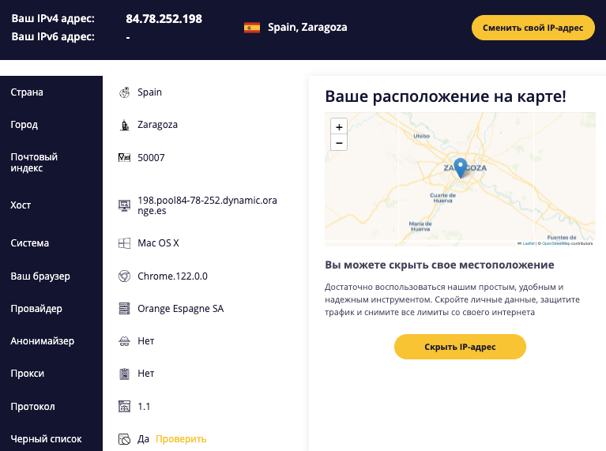Screen dimensions: 606x451
Task: Click the Провайдер row label
Action: point(36,309)
